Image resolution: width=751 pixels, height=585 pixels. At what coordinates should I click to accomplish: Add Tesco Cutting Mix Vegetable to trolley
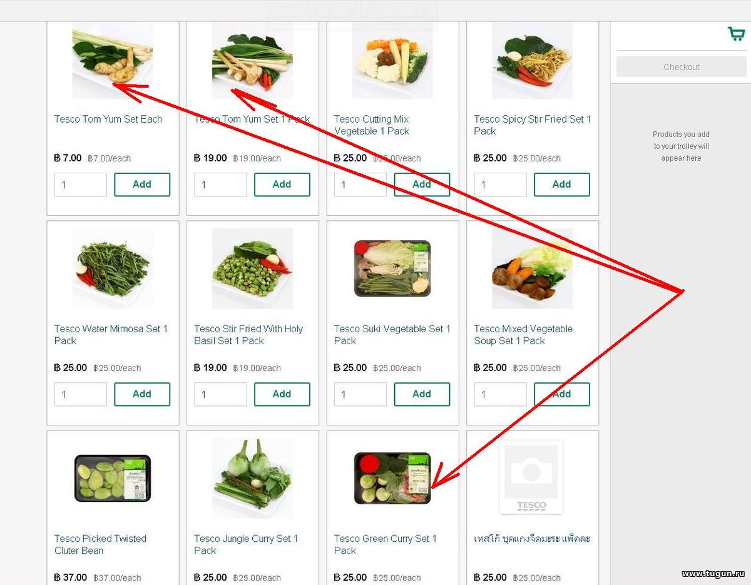tap(422, 185)
